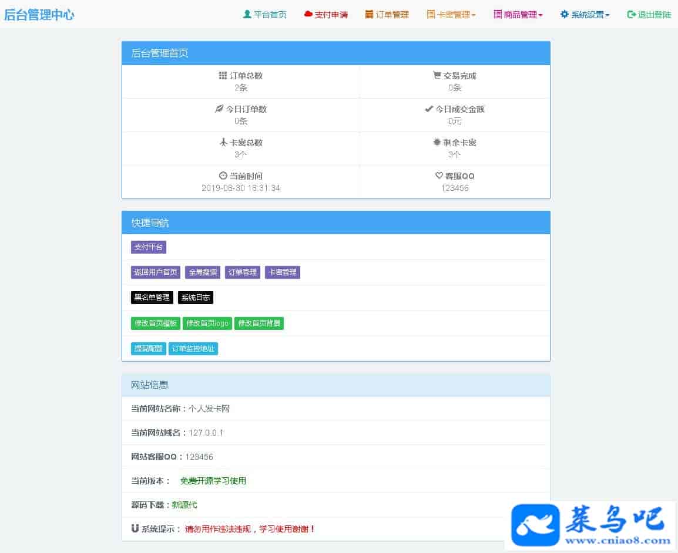Click the heart icon beside 客服QQ

[439, 176]
